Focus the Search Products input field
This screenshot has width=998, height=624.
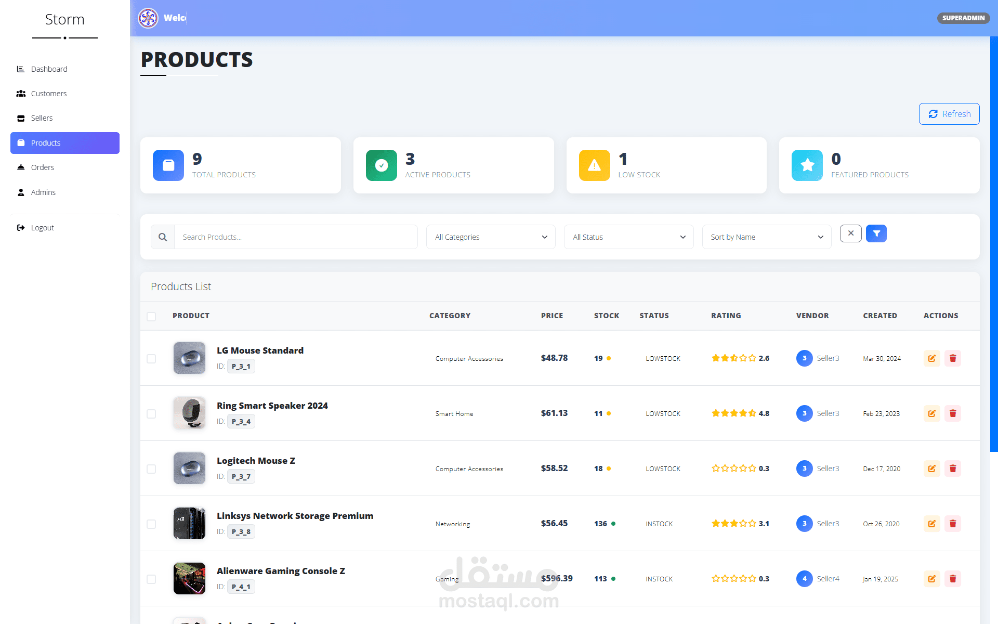[x=295, y=237]
